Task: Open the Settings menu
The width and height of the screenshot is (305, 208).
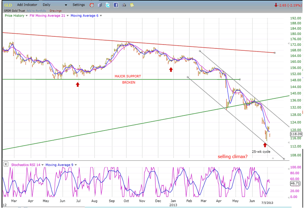Action: pyautogui.click(x=78, y=5)
